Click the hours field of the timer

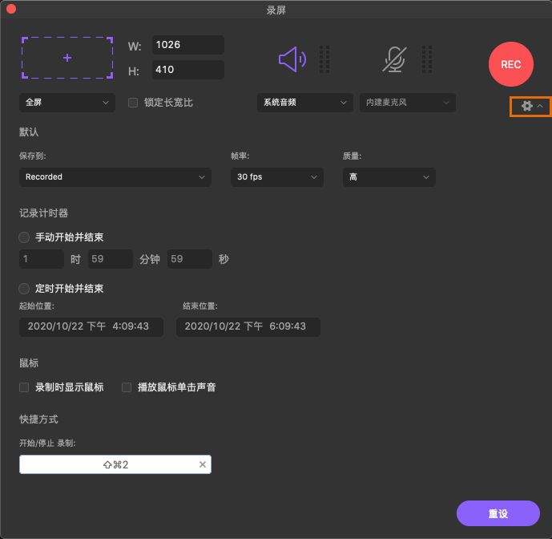coord(42,259)
